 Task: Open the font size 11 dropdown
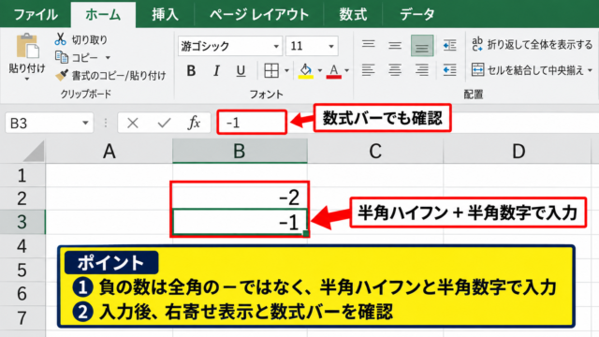pyautogui.click(x=331, y=46)
